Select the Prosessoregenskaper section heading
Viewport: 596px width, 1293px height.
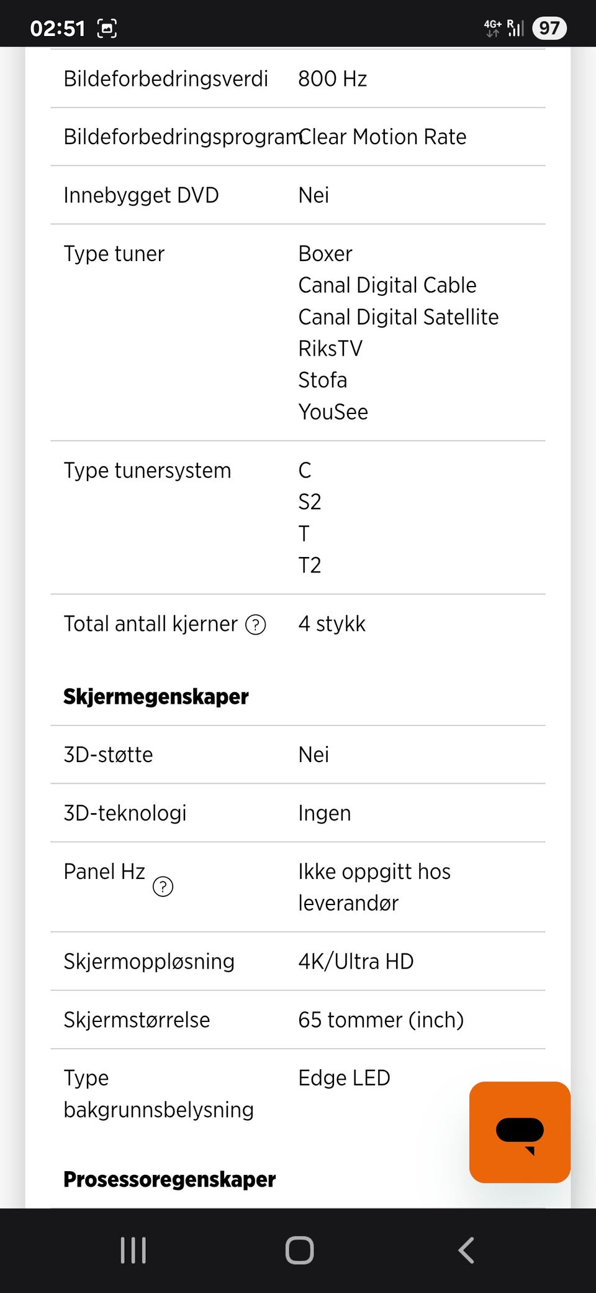pos(169,1179)
